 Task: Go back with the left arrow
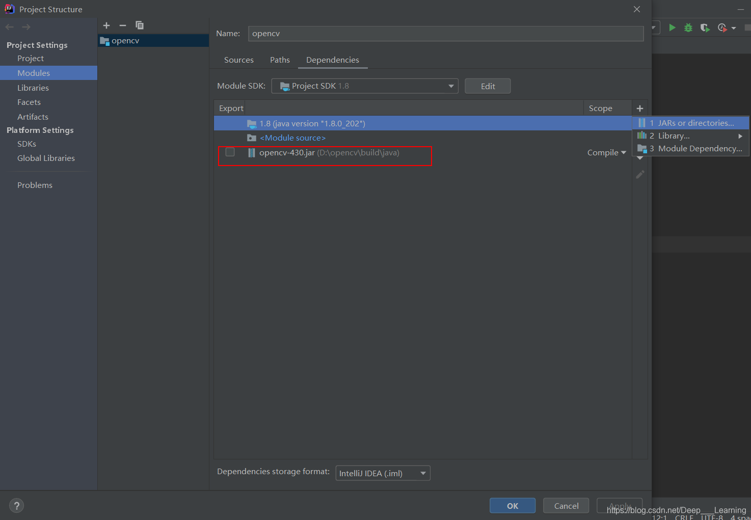(9, 27)
